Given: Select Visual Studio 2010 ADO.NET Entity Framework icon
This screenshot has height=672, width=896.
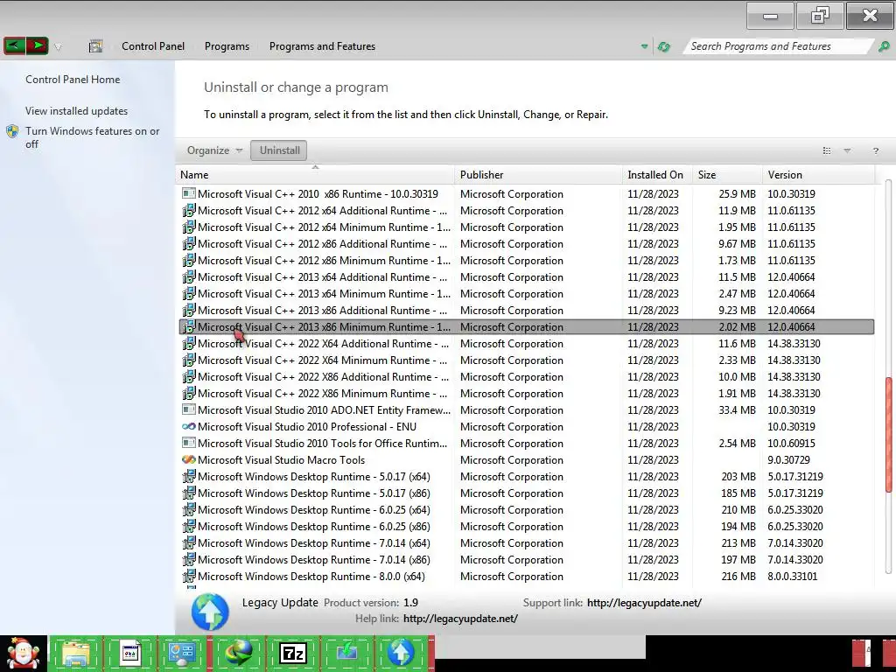Looking at the screenshot, I should coord(189,409).
